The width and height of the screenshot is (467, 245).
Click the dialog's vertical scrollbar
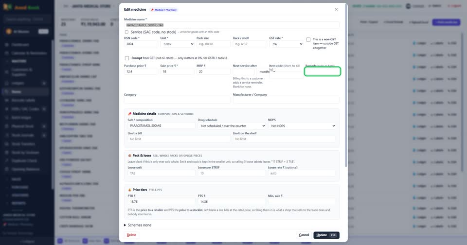click(x=346, y=87)
